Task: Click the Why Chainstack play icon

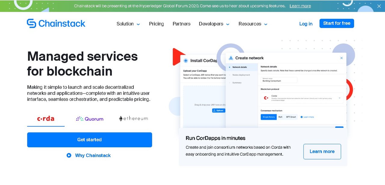Action: tap(69, 155)
